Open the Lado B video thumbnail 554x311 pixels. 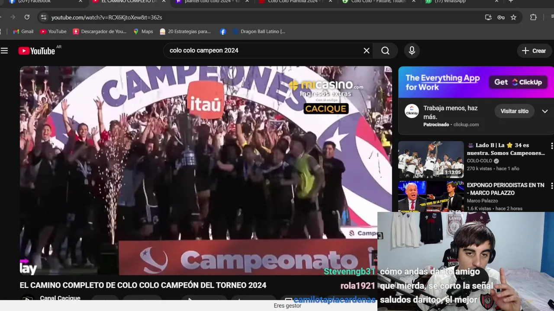[431, 159]
